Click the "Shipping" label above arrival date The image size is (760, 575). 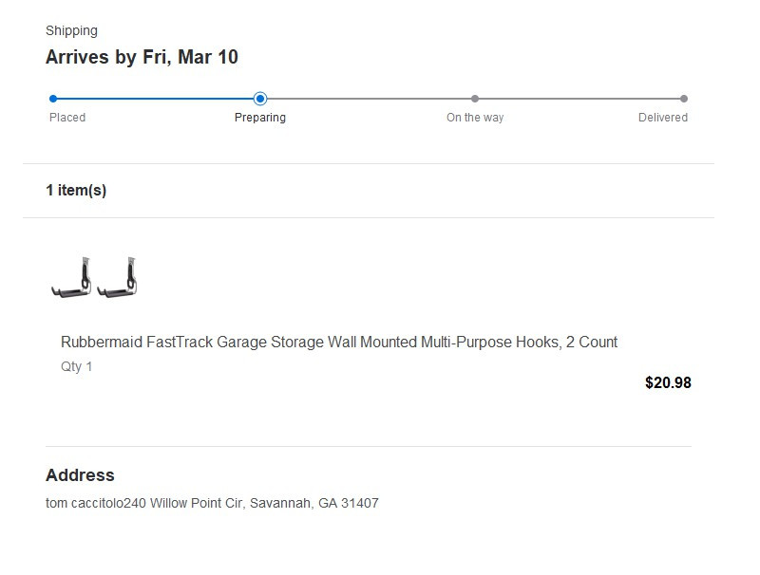71,31
